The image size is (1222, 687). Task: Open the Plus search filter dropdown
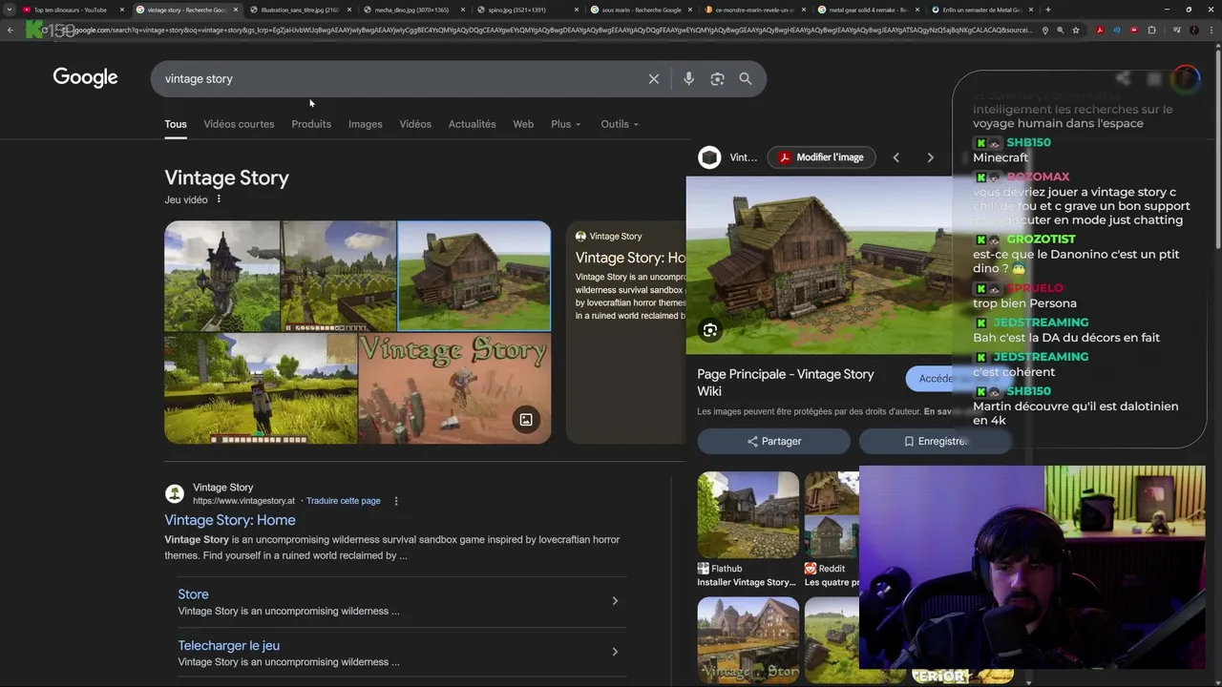click(x=565, y=124)
